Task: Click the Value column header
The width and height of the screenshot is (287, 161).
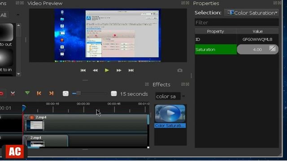Action: click(257, 31)
